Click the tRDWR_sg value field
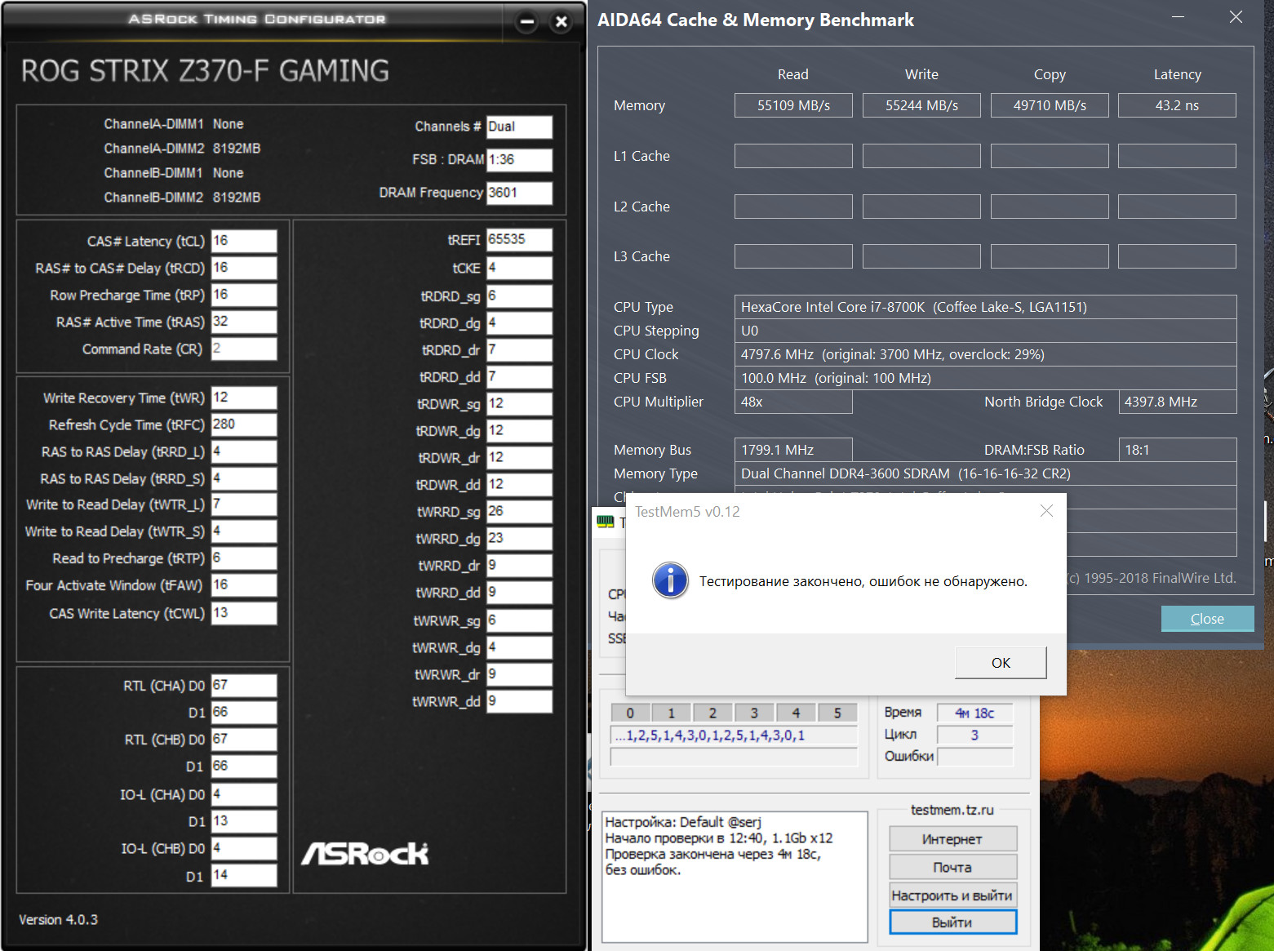1274x951 pixels. [519, 404]
